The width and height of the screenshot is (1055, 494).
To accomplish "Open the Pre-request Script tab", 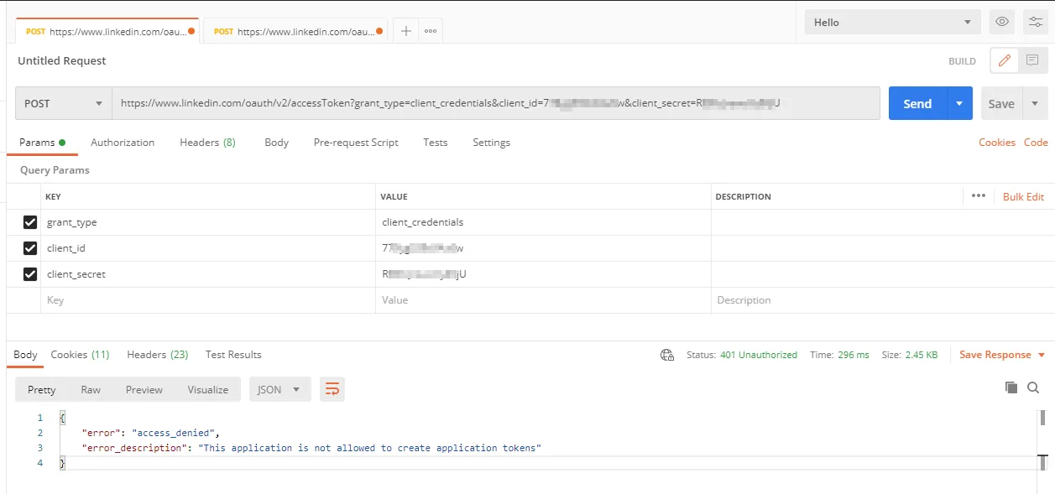I will [x=356, y=143].
